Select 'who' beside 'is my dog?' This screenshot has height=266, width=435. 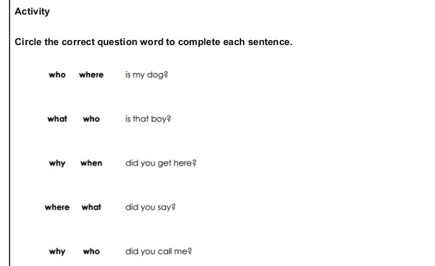[57, 75]
